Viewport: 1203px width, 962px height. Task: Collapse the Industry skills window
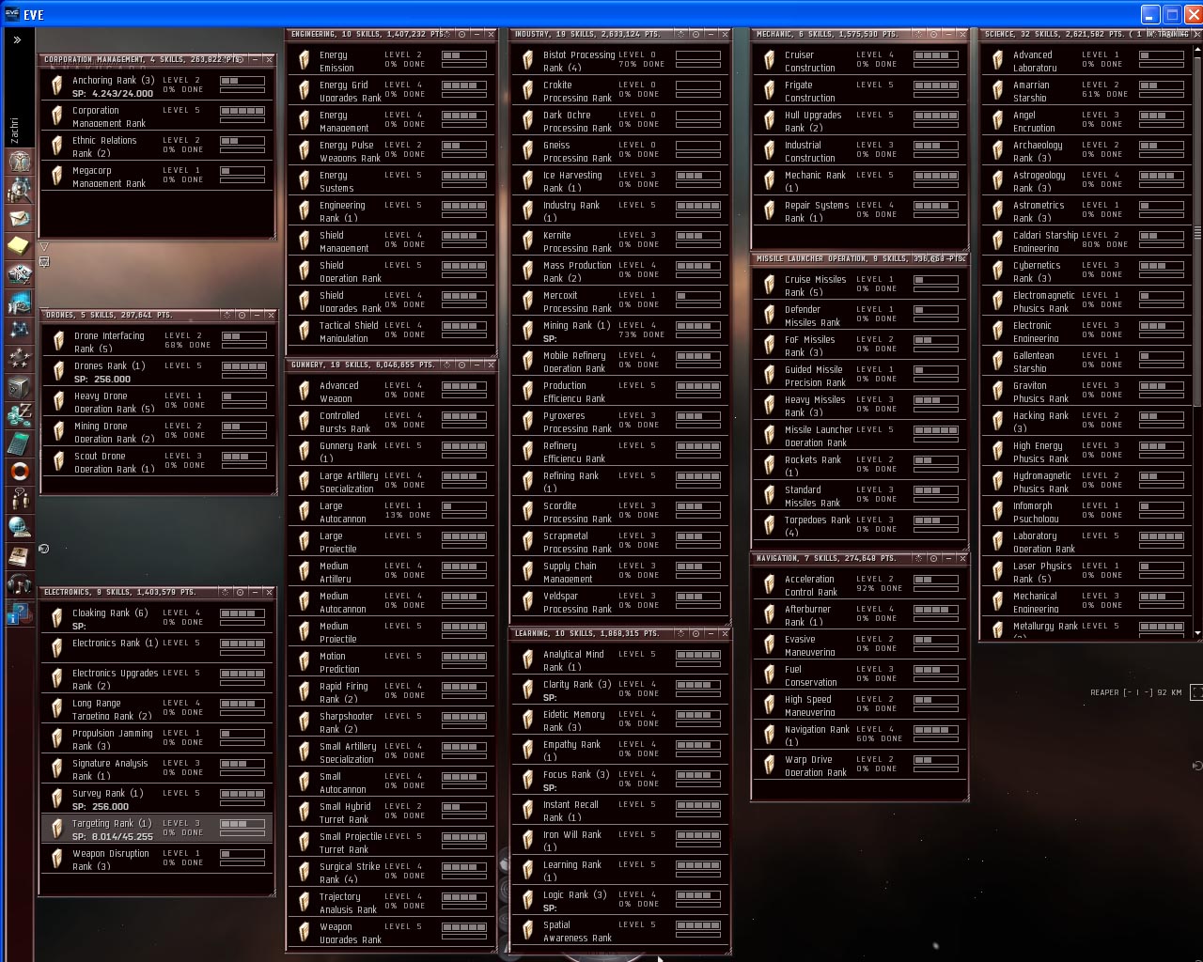(711, 34)
